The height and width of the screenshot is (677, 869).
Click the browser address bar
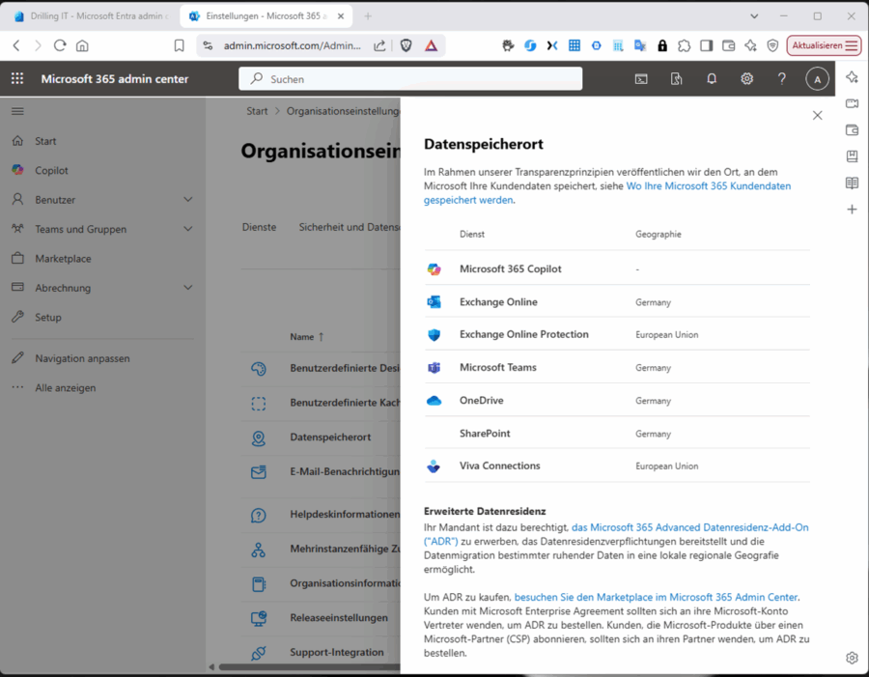pos(292,45)
